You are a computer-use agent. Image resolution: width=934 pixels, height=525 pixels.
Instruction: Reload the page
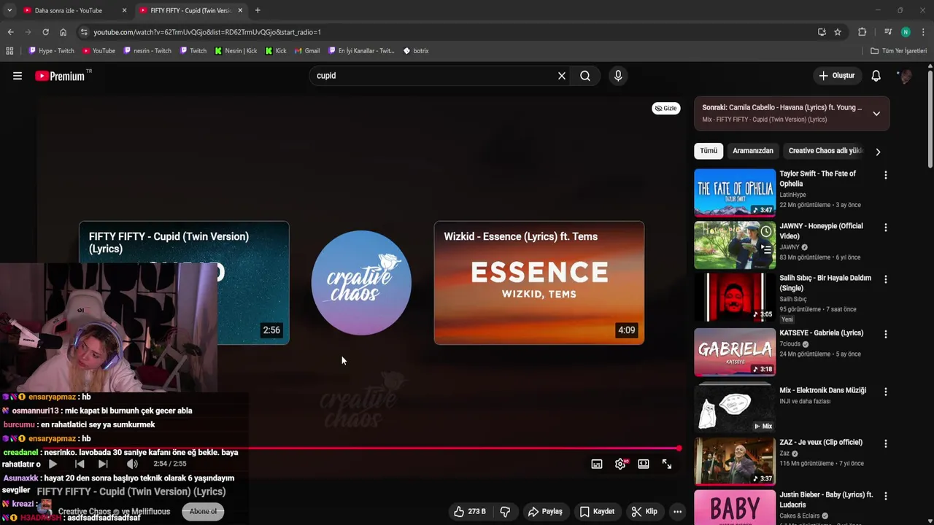(45, 32)
